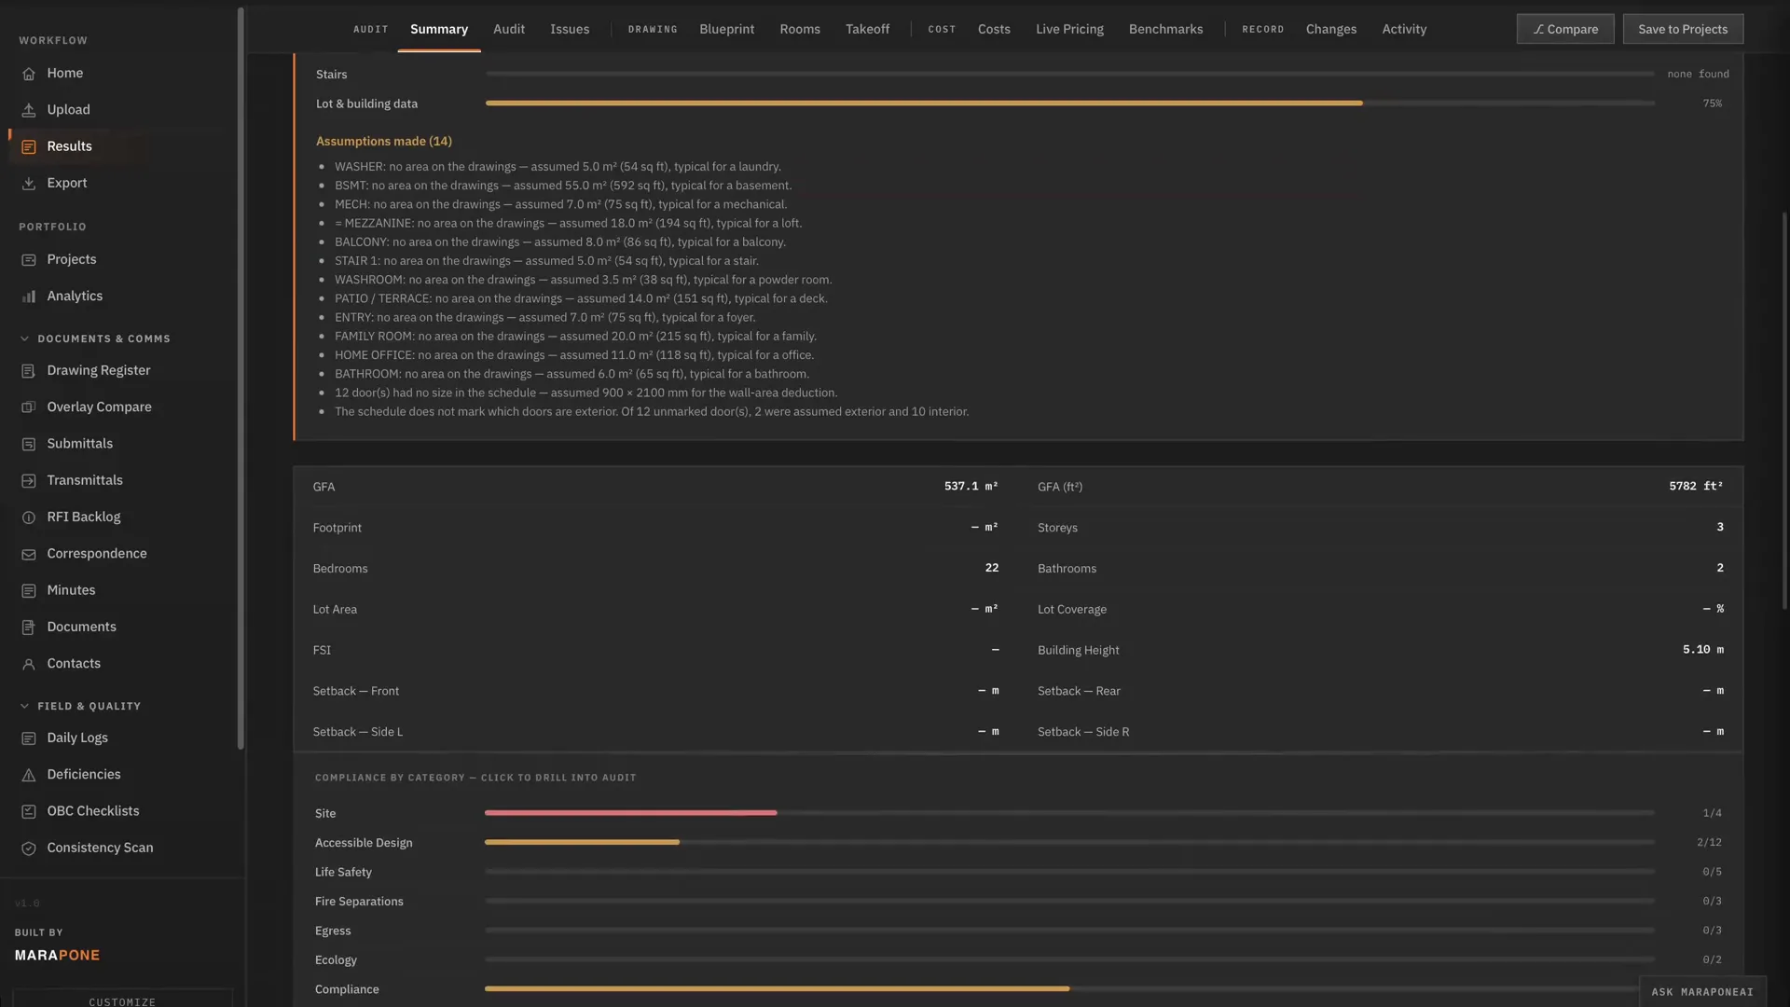This screenshot has height=1007, width=1790.
Task: Click the Analytics bar-chart icon
Action: coord(29,297)
